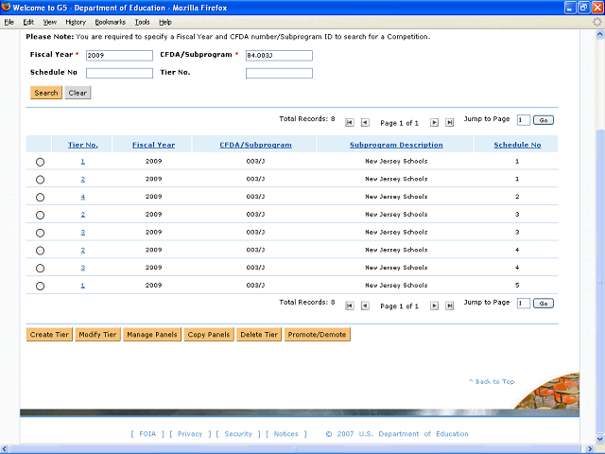Sort by Subprogram Description column header
Image resolution: width=605 pixels, height=454 pixels.
[396, 145]
